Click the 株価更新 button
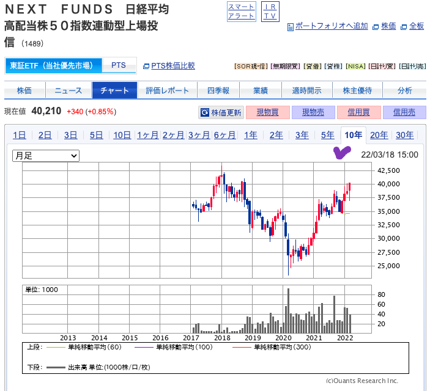Image resolution: width=430 pixels, height=391 pixels. 221,112
